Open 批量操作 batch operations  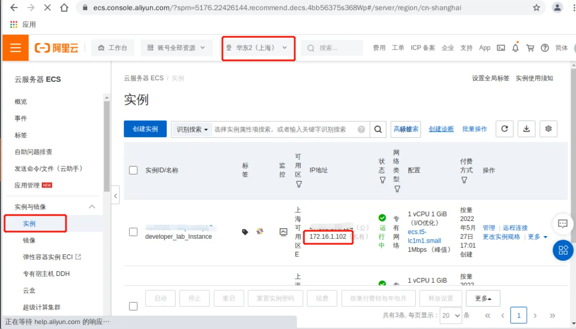click(475, 129)
